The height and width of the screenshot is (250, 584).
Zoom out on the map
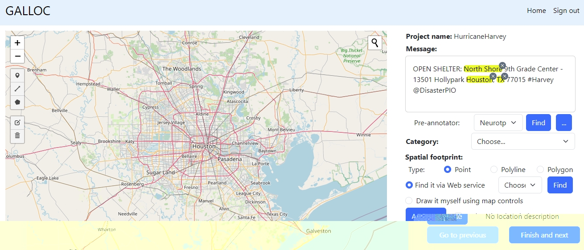[17, 56]
